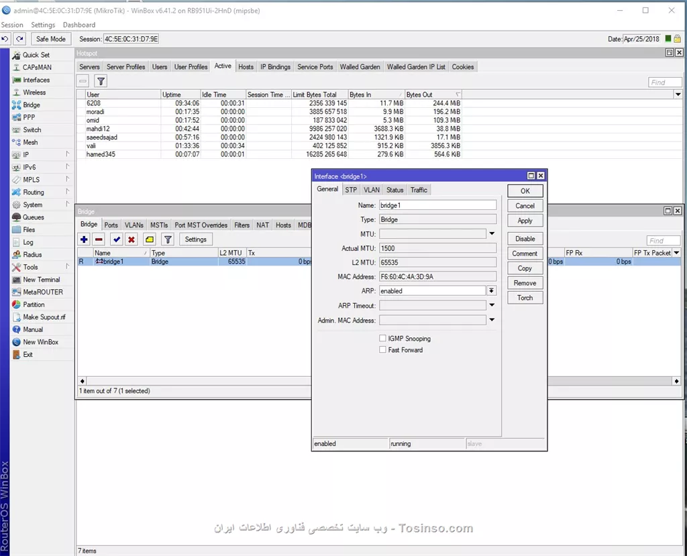Click scroll-left arrow in Bridge window

tap(83, 381)
